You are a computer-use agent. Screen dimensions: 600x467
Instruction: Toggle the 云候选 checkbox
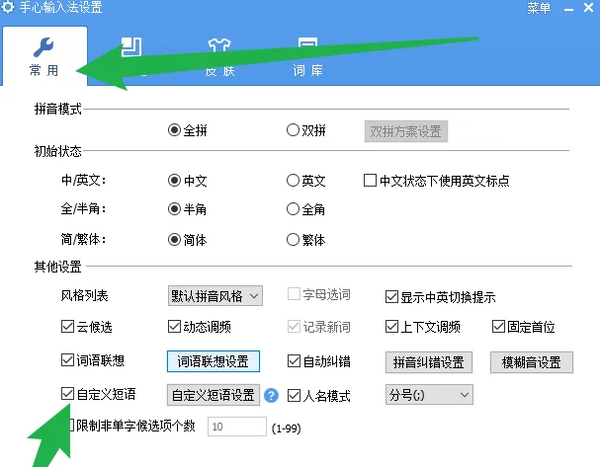click(x=68, y=327)
